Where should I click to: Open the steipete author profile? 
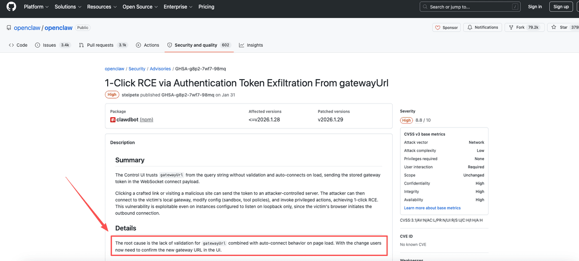click(130, 95)
